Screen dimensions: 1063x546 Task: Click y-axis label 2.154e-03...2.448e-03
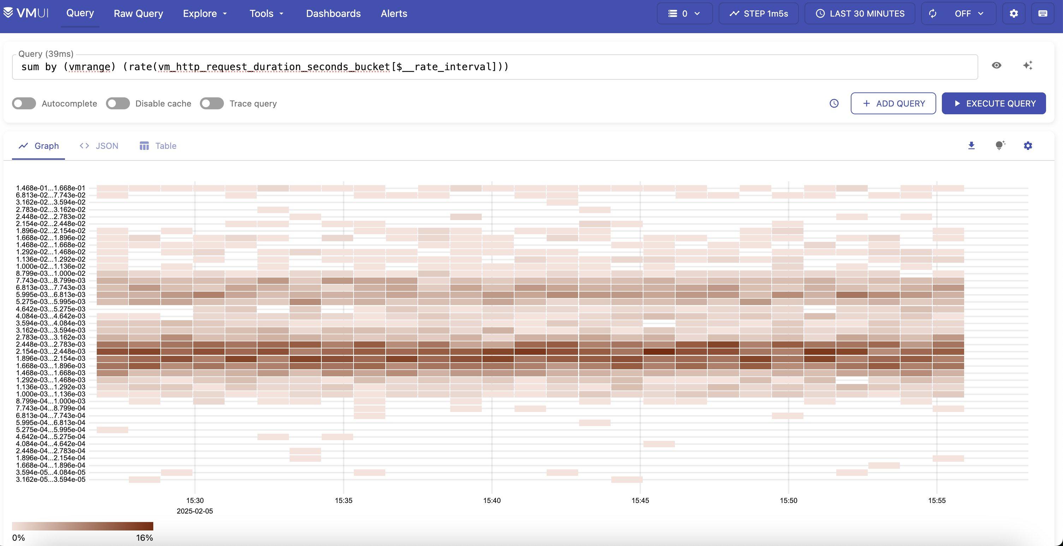click(51, 352)
